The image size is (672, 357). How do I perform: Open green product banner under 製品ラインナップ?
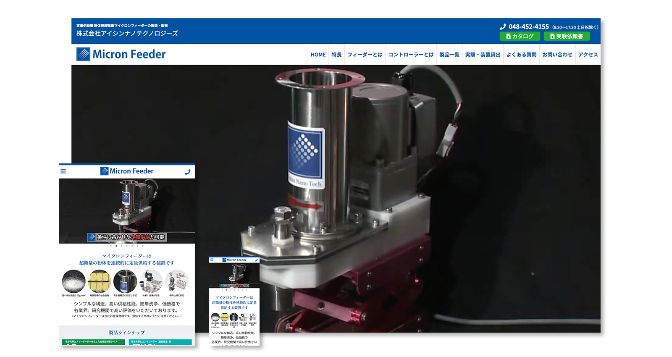pyautogui.click(x=93, y=342)
